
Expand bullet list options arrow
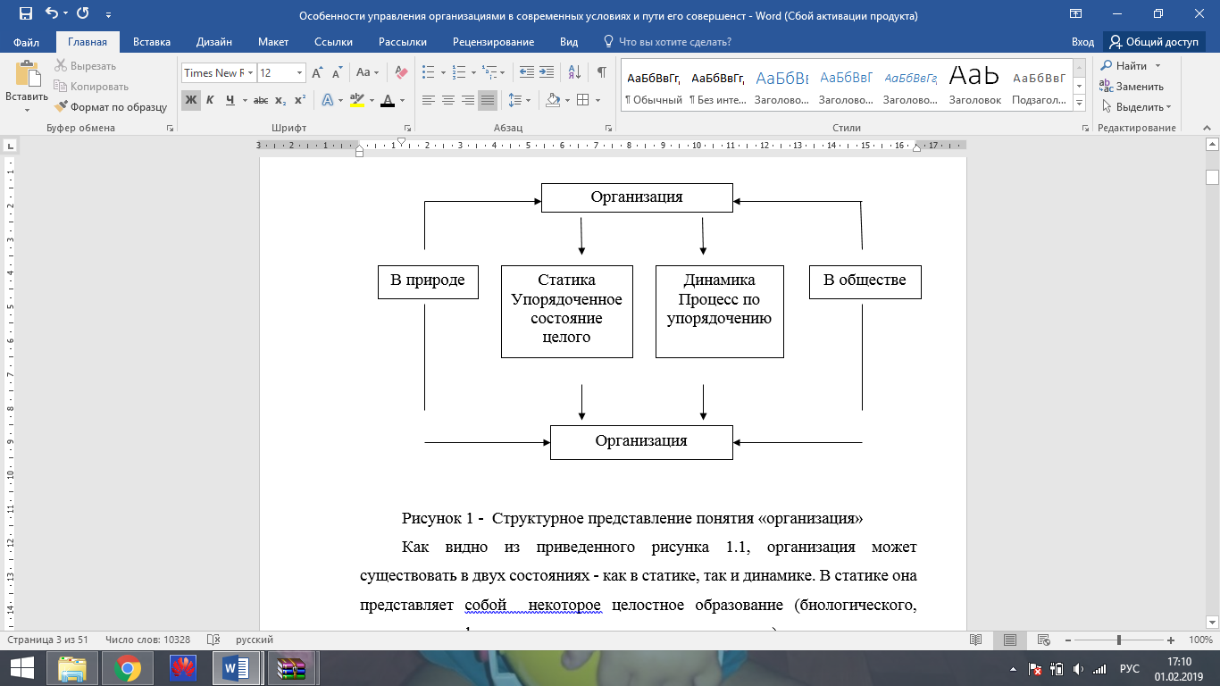(x=442, y=73)
